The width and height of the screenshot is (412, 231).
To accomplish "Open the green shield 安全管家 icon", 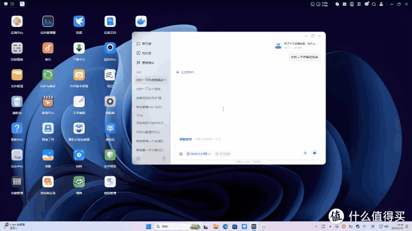I will coord(110,155).
